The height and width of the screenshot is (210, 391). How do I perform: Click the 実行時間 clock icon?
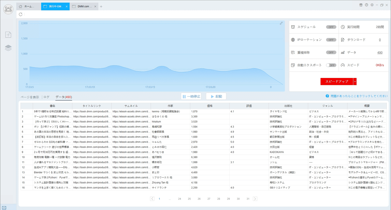[343, 27]
